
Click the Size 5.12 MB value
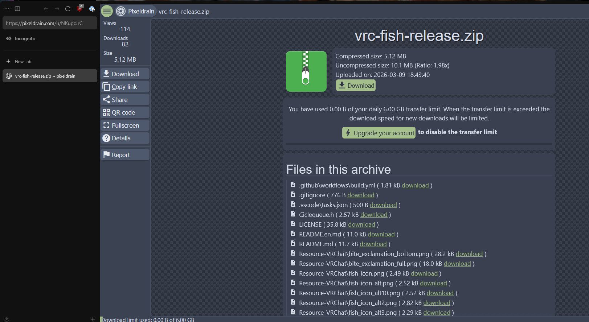pyautogui.click(x=125, y=59)
